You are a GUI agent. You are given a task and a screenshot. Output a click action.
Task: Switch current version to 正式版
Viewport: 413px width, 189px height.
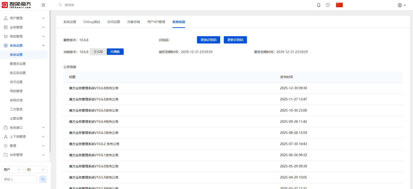[x=98, y=52]
